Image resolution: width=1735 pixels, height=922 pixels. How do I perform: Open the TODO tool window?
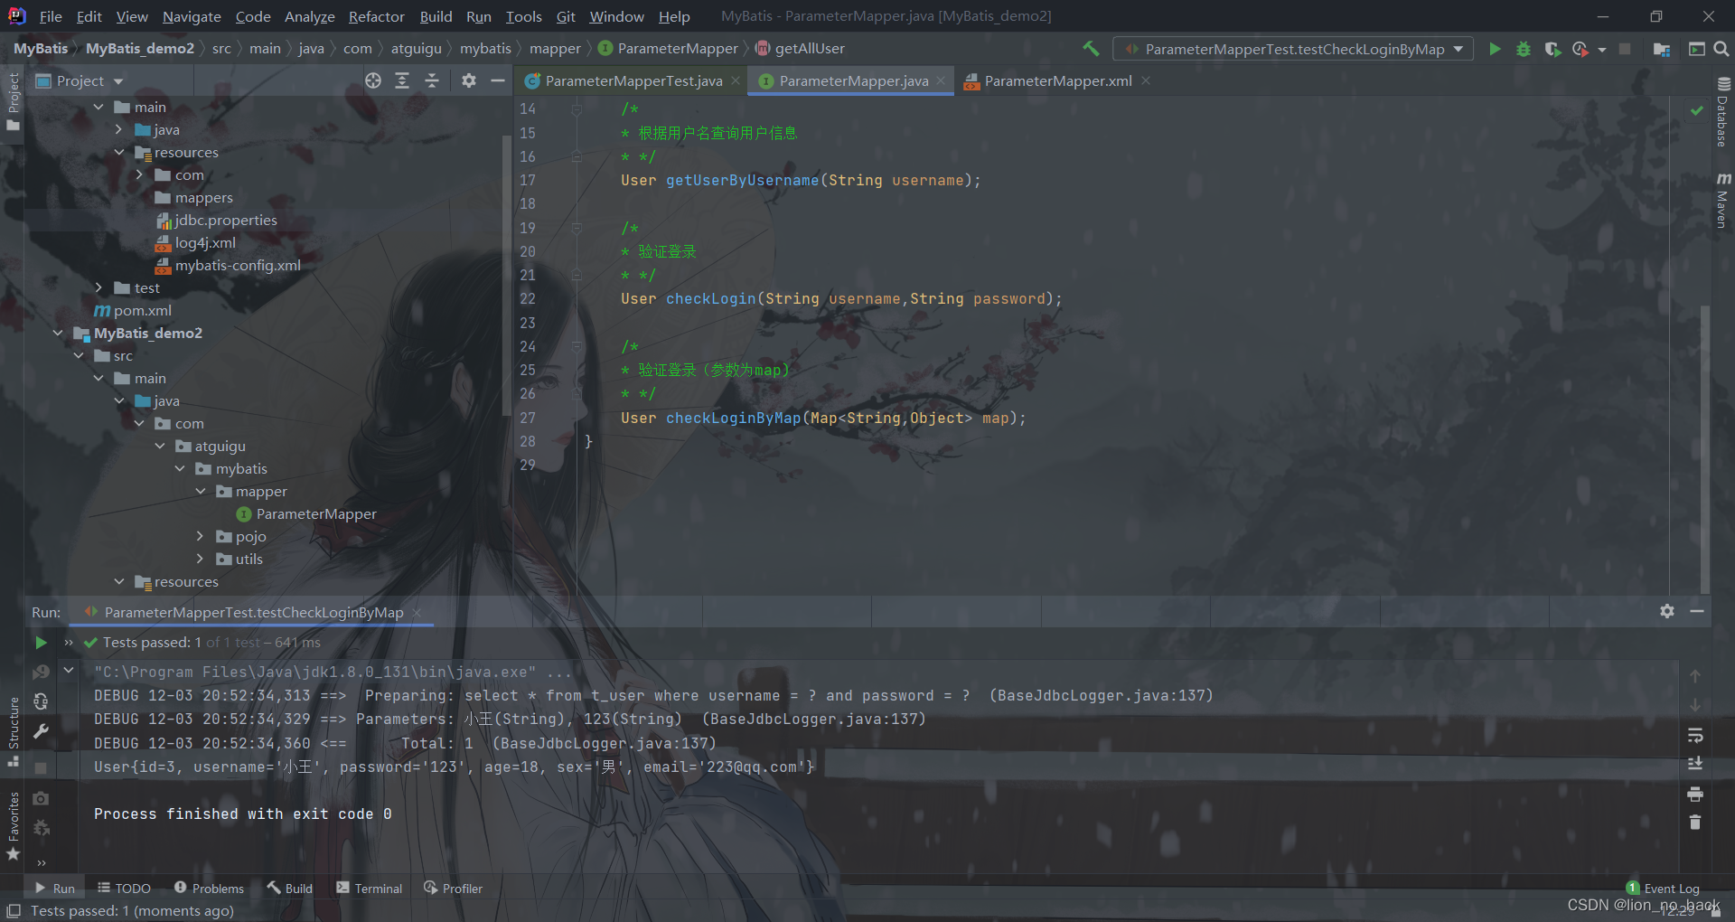pos(124,888)
